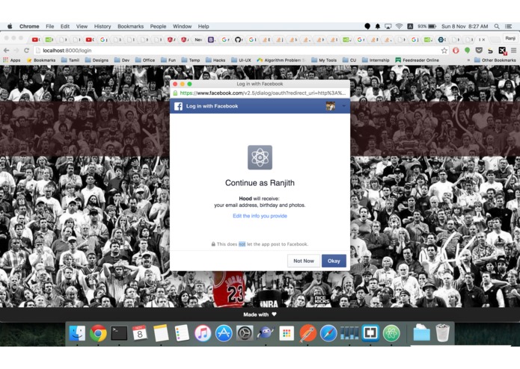The width and height of the screenshot is (520, 369).
Task: Open the Tamil bookmarks folder
Action: coord(70,60)
